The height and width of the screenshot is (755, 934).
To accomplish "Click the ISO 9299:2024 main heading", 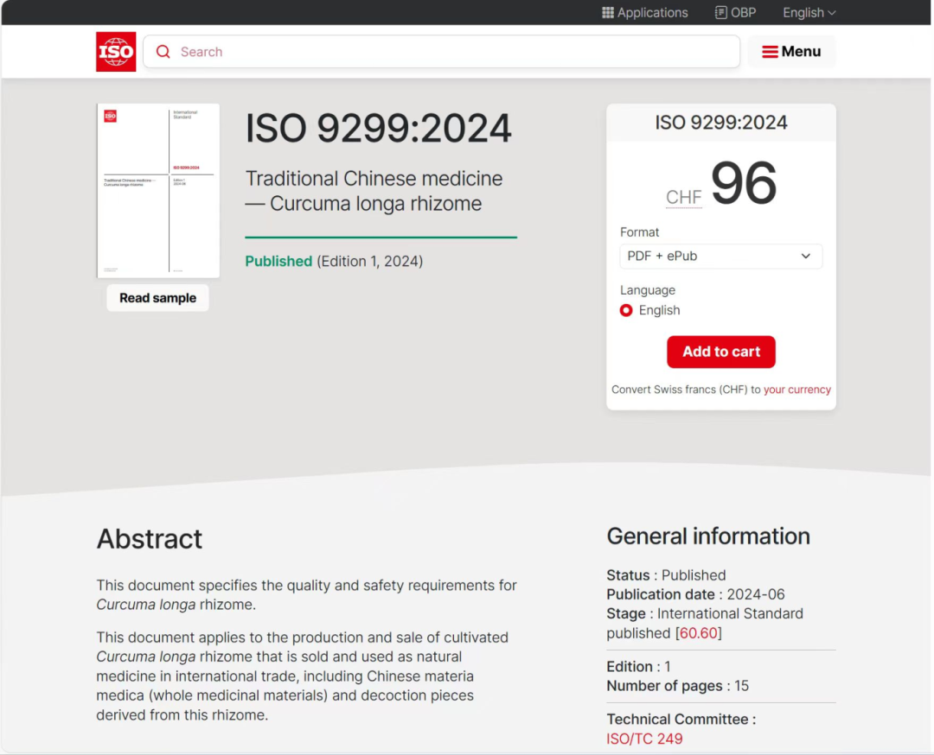I will 378,129.
